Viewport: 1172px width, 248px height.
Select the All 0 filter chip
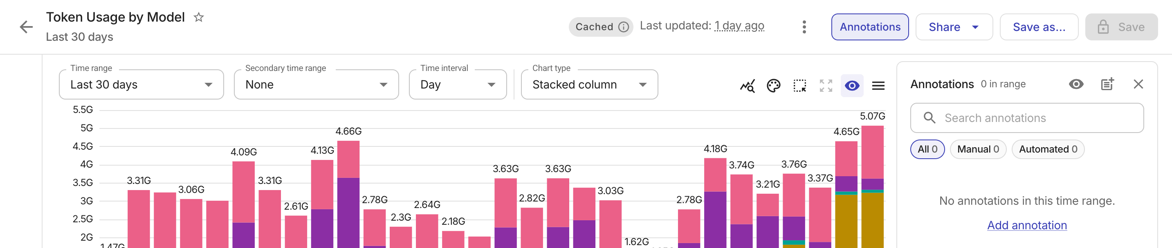(927, 149)
